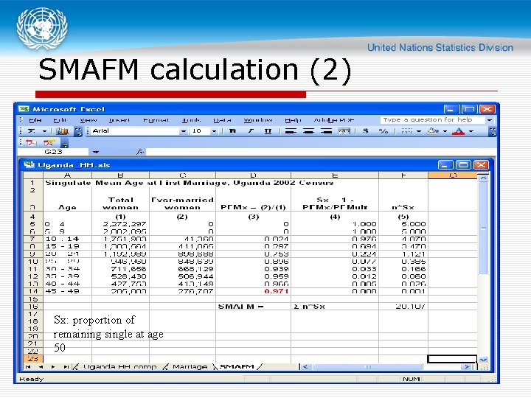Screen dimensions: 531x398
Task: Open the File menu
Action: (x=35, y=120)
